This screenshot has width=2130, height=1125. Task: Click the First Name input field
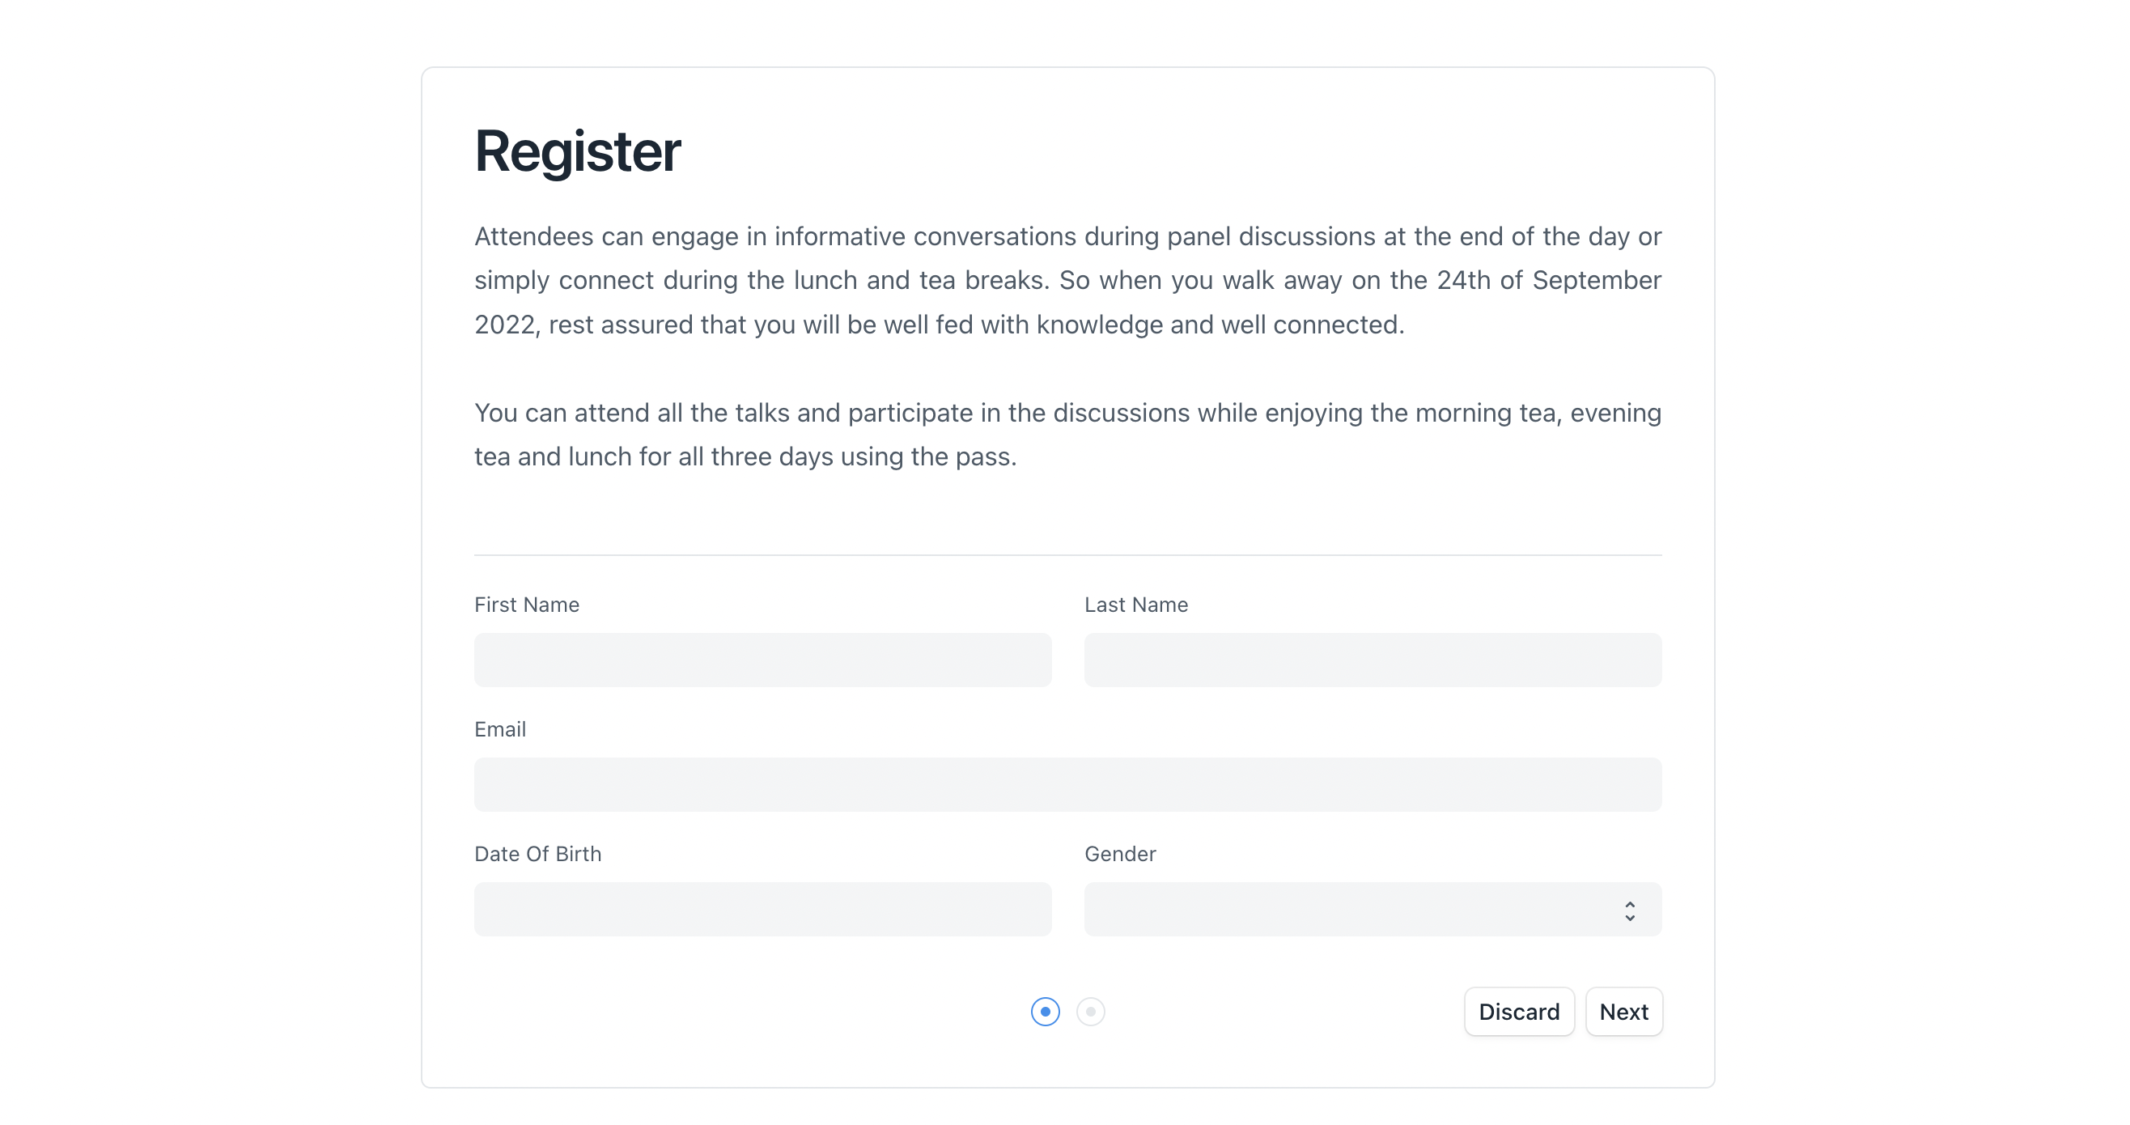point(762,660)
